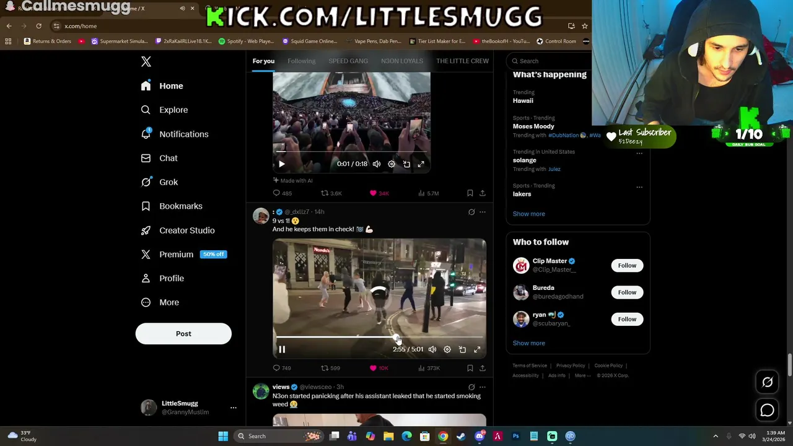This screenshot has height=446, width=793.
Task: Switch to the Following tab
Action: [301, 61]
